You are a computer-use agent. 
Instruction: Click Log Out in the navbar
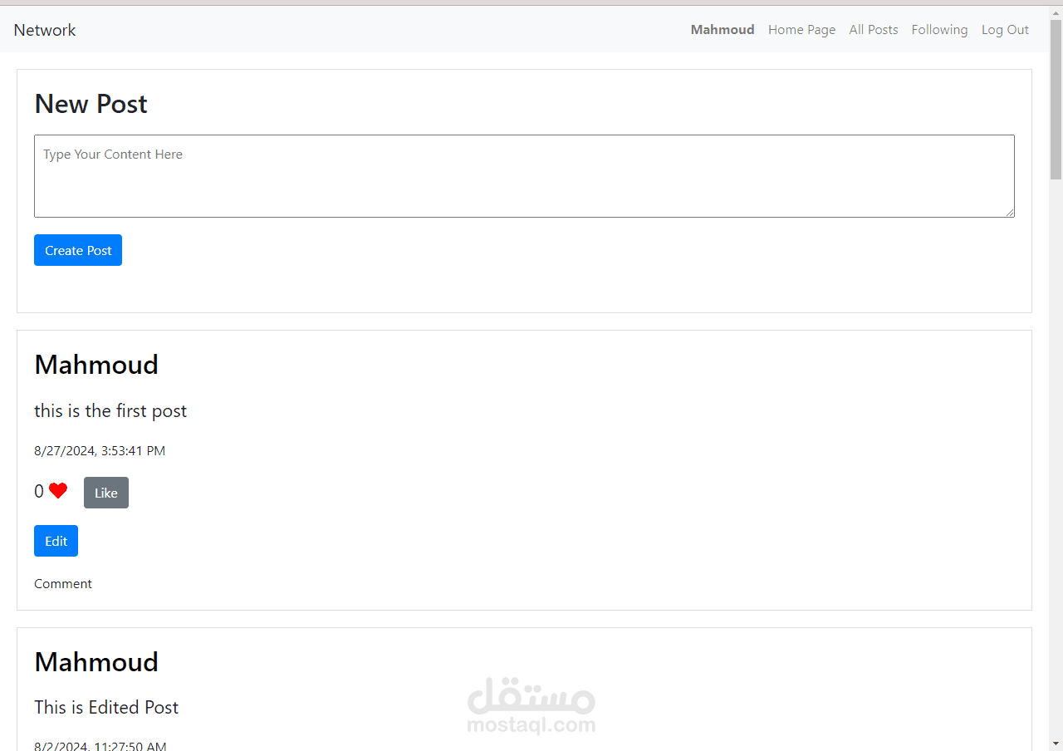[x=1005, y=30]
